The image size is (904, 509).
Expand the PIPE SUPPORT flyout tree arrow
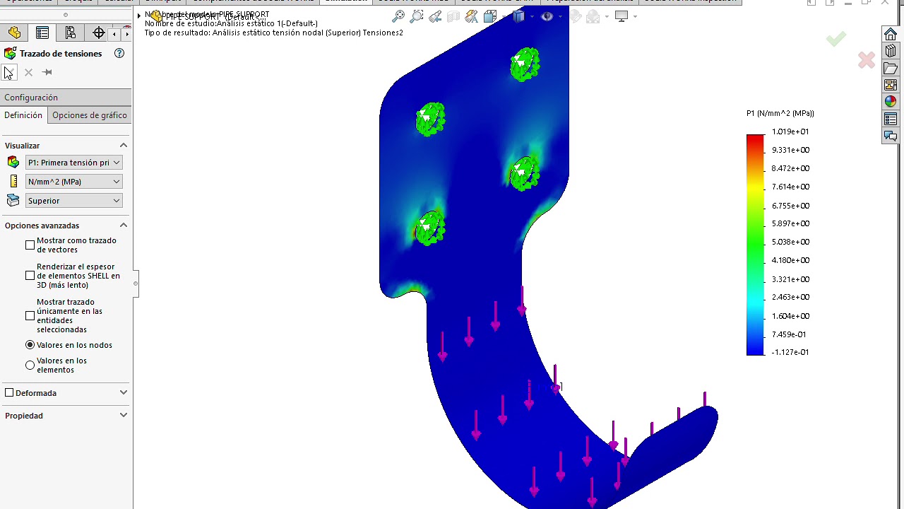click(139, 15)
